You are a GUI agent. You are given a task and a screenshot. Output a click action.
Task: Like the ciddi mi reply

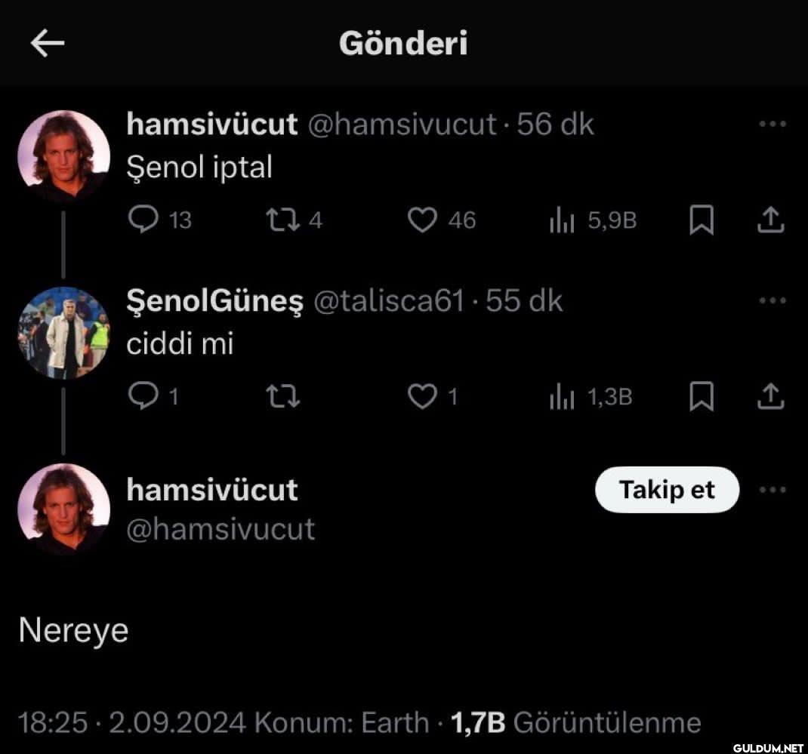tap(432, 396)
